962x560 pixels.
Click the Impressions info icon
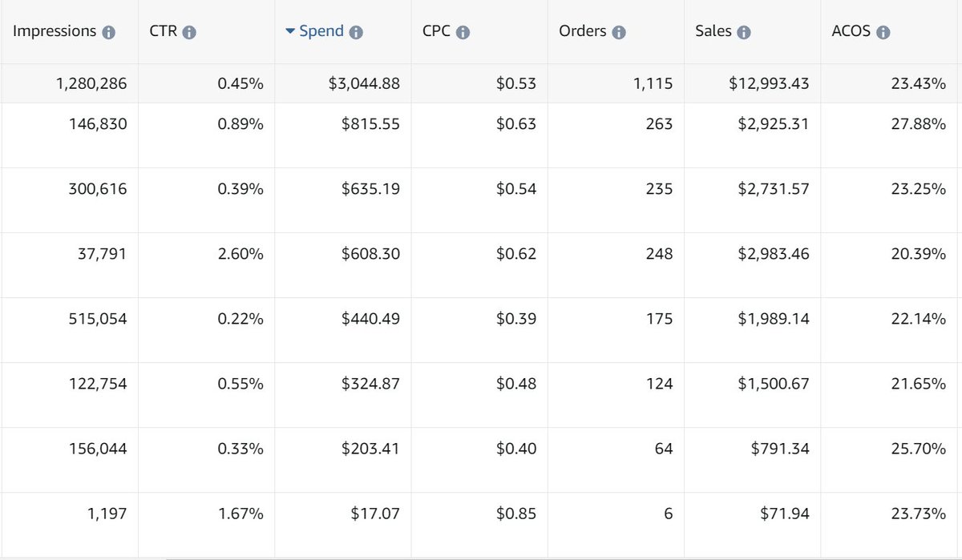tap(109, 33)
